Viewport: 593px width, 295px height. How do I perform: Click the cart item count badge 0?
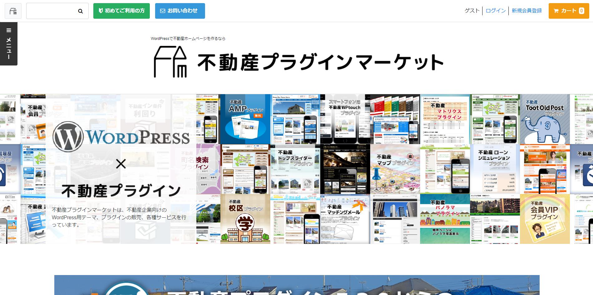pos(581,11)
